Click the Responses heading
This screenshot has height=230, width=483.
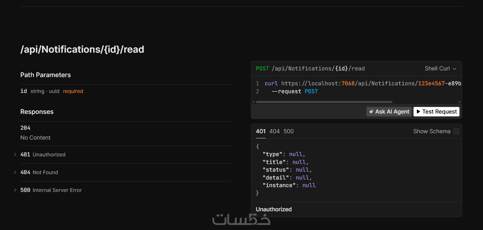click(x=37, y=112)
